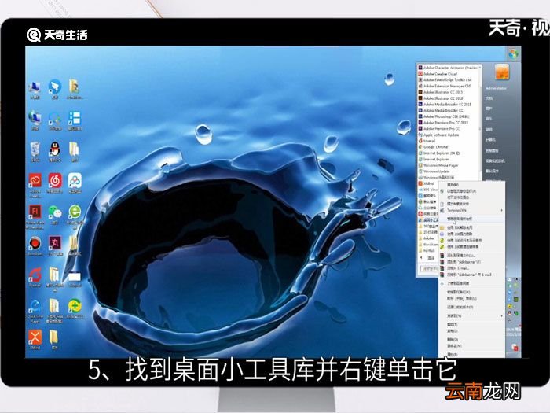This screenshot has width=550, height=413.
Task: Click the QQ penguin icon in system tray
Action: tap(510, 313)
